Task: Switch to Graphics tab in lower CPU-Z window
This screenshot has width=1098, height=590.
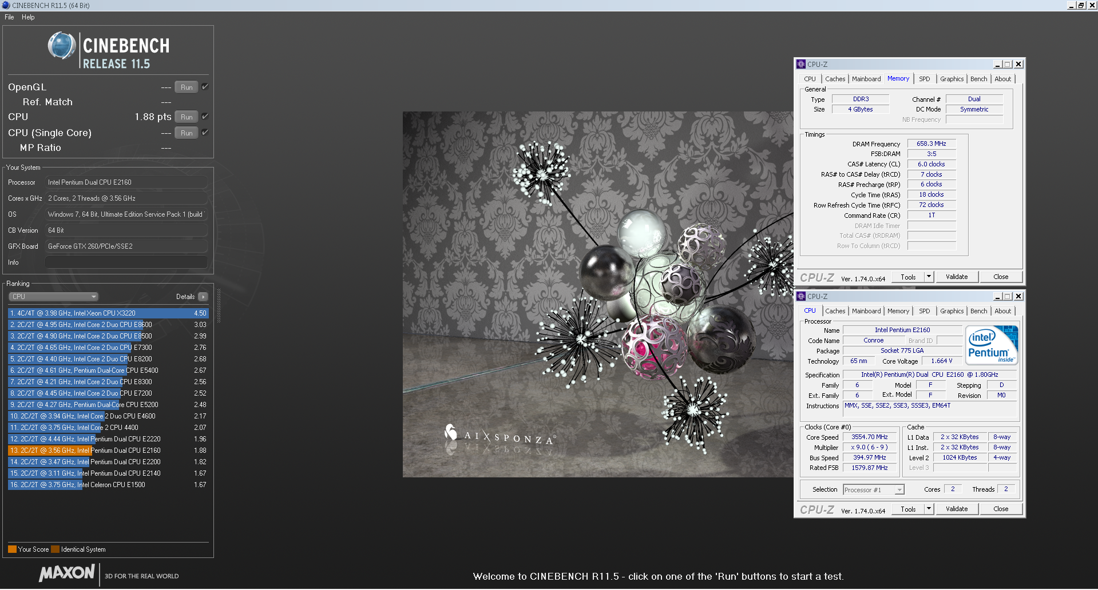Action: click(x=952, y=311)
